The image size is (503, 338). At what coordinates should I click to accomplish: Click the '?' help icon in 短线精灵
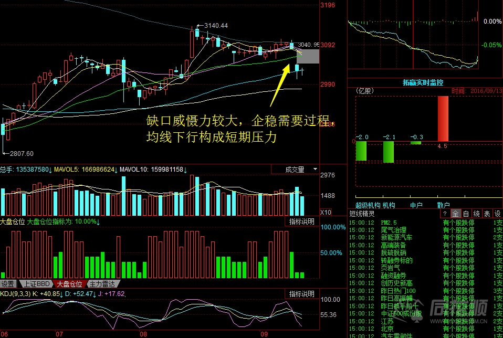click(x=445, y=214)
